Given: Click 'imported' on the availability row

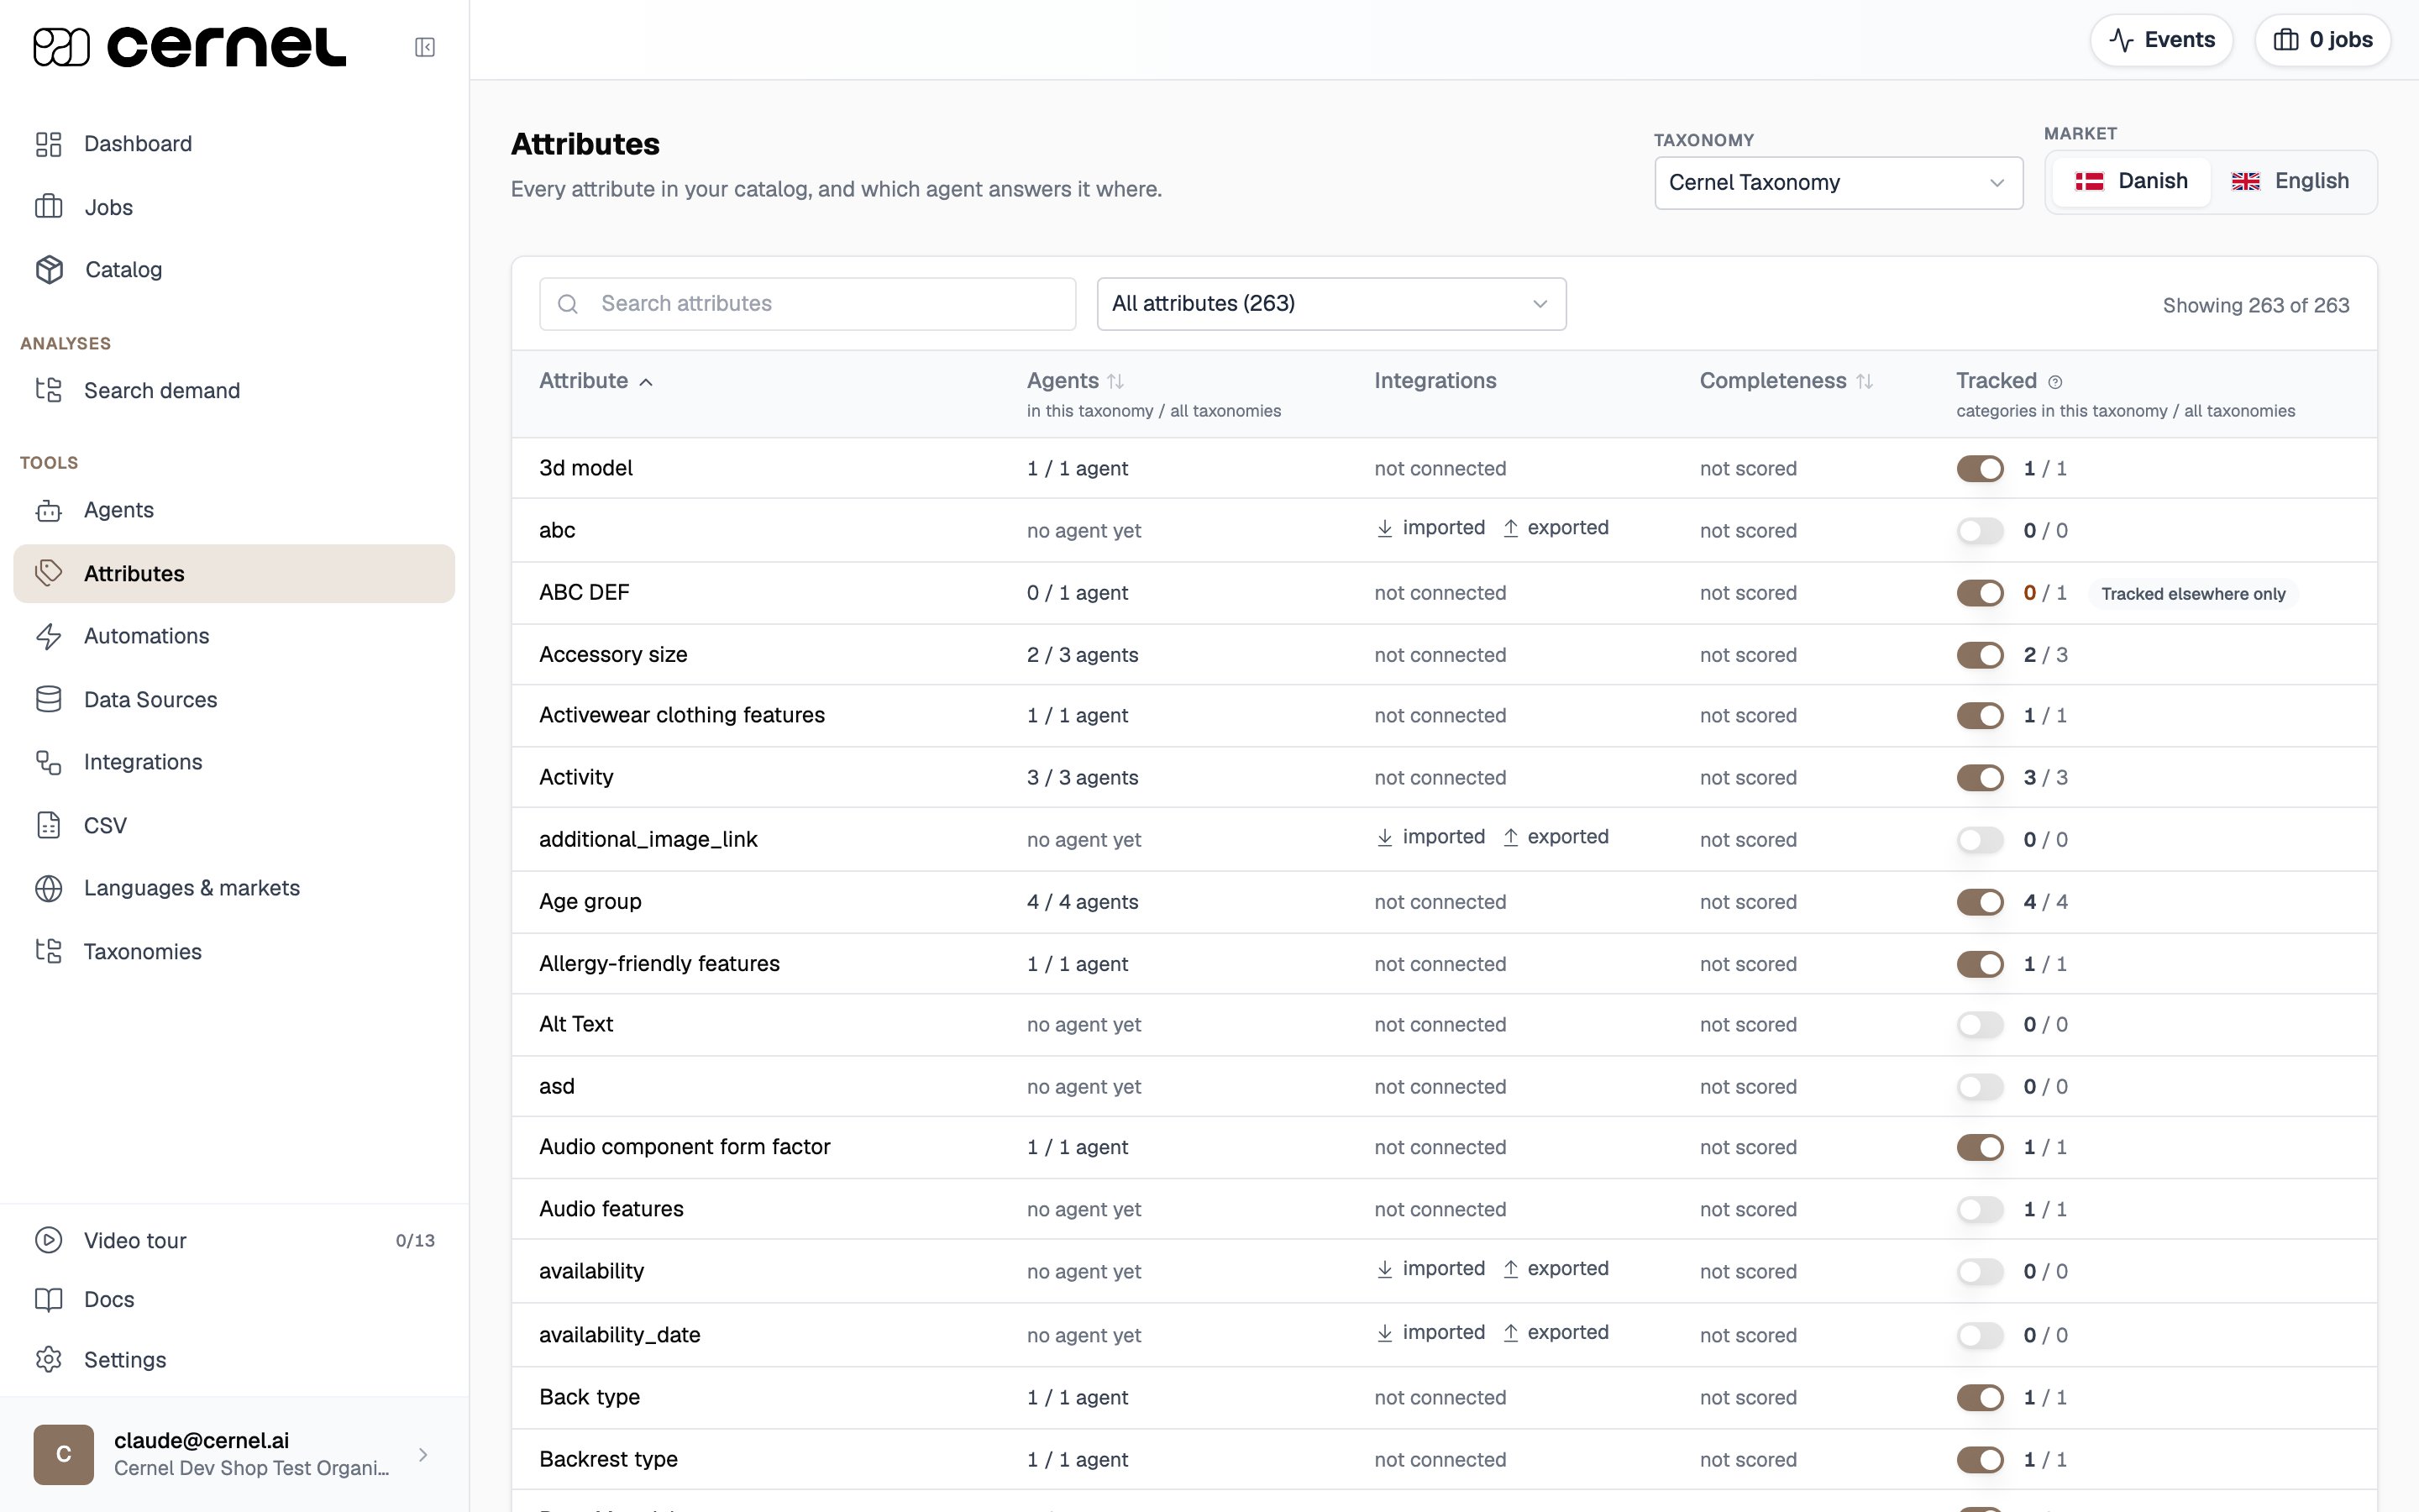Looking at the screenshot, I should point(1430,1269).
